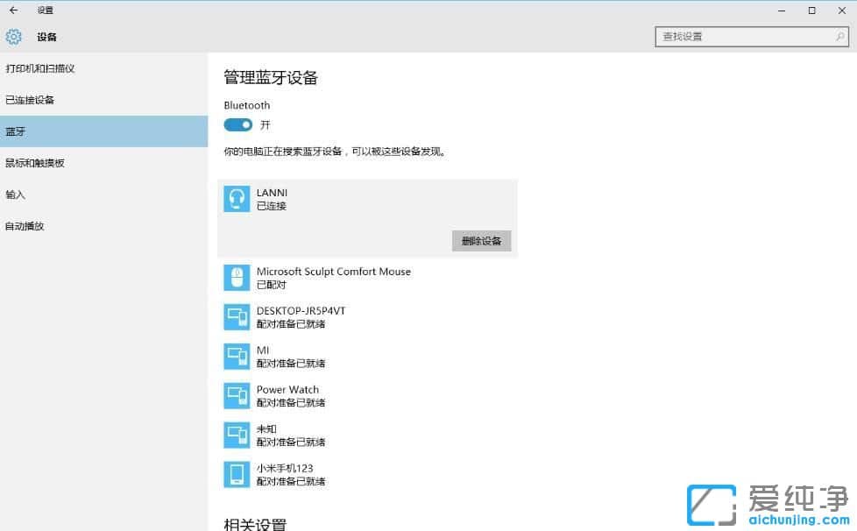Turn off the Bluetooth switch
857x531 pixels.
pos(237,124)
